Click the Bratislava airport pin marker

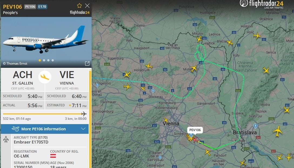point(255,126)
